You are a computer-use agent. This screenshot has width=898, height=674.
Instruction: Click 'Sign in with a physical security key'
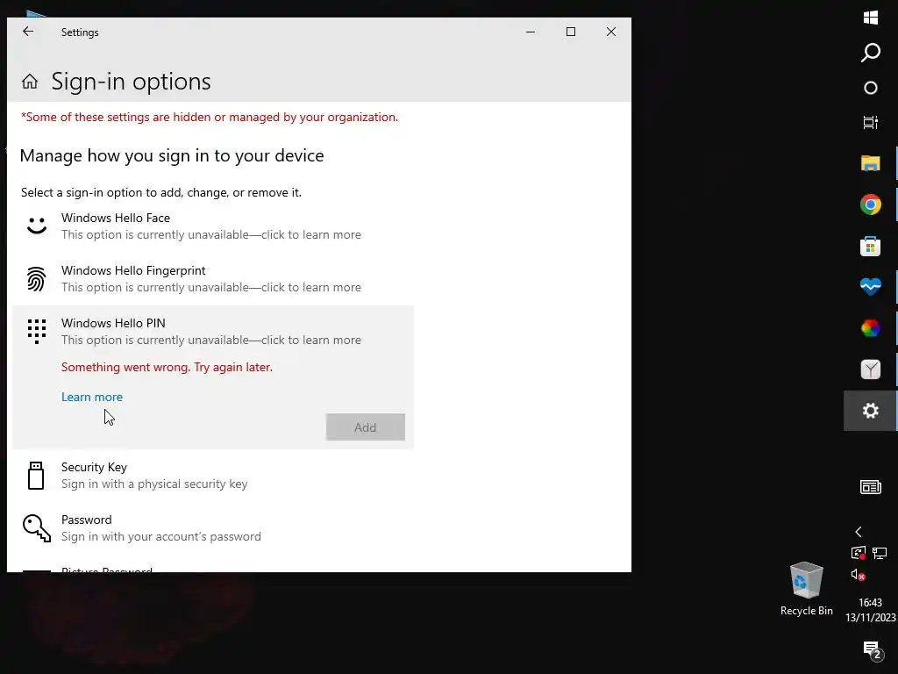[154, 484]
